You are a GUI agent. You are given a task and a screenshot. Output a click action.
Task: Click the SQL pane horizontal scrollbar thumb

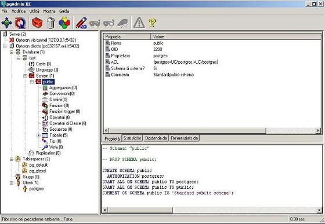point(140,210)
